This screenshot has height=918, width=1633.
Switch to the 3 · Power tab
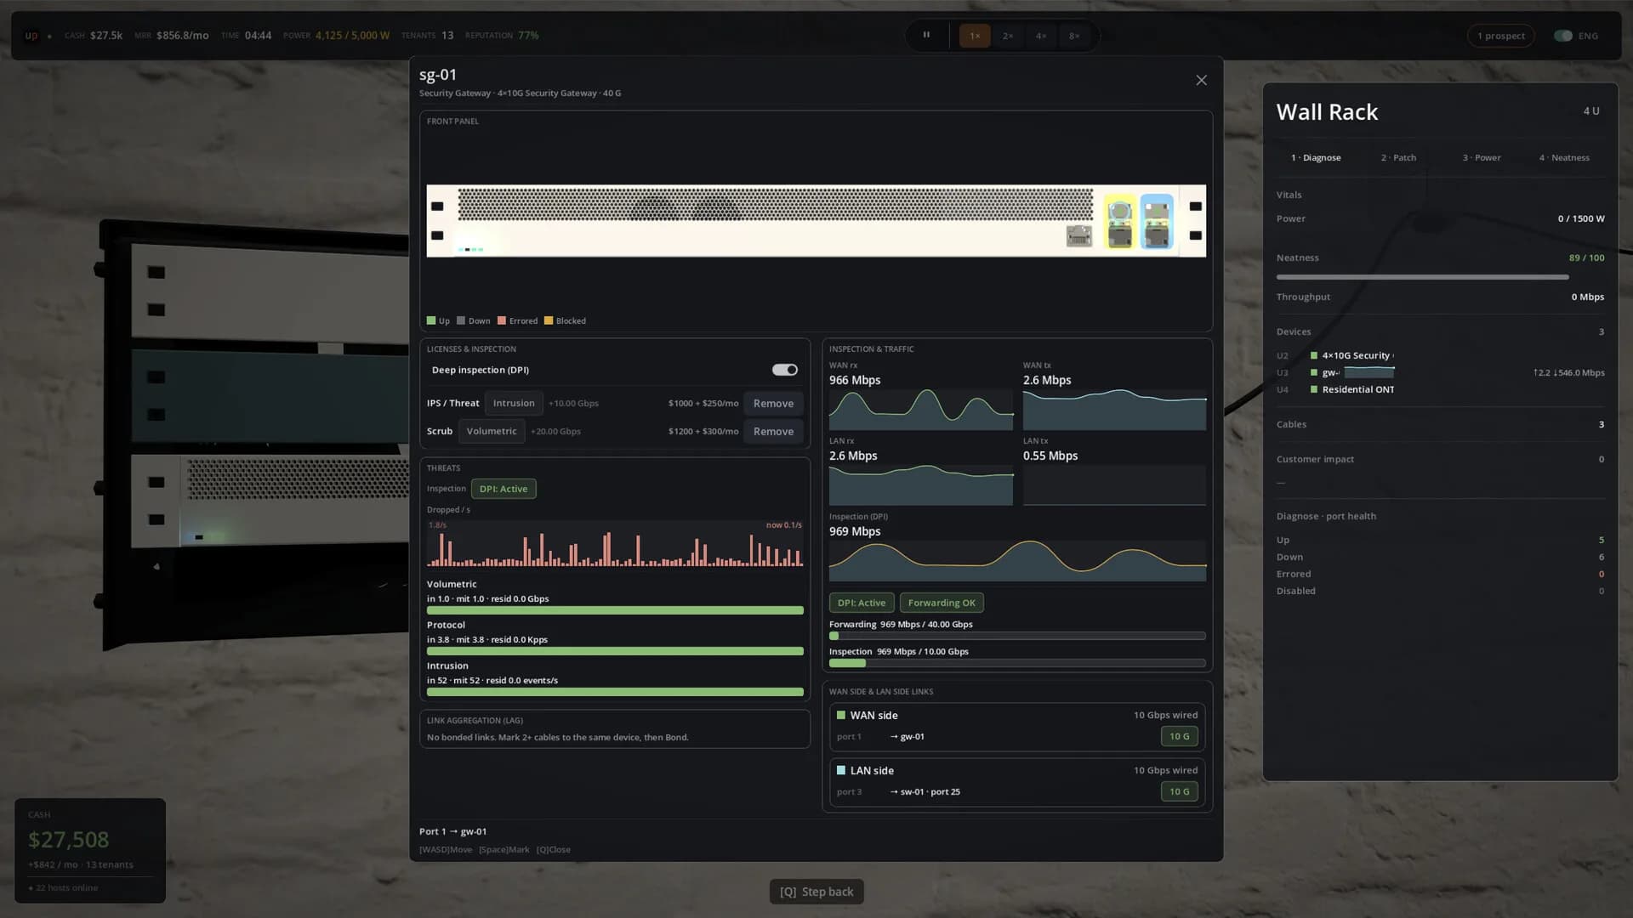1481,158
